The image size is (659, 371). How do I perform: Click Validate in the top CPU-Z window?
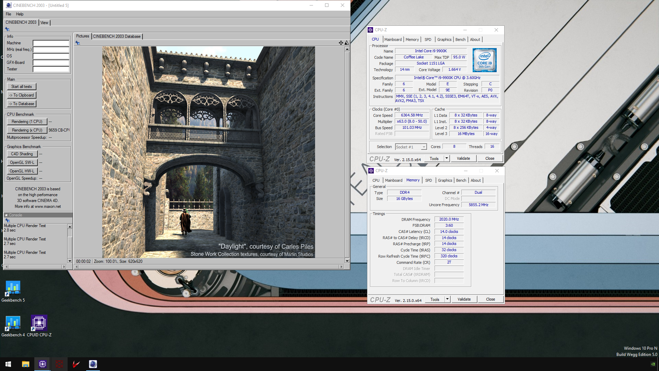pyautogui.click(x=463, y=158)
